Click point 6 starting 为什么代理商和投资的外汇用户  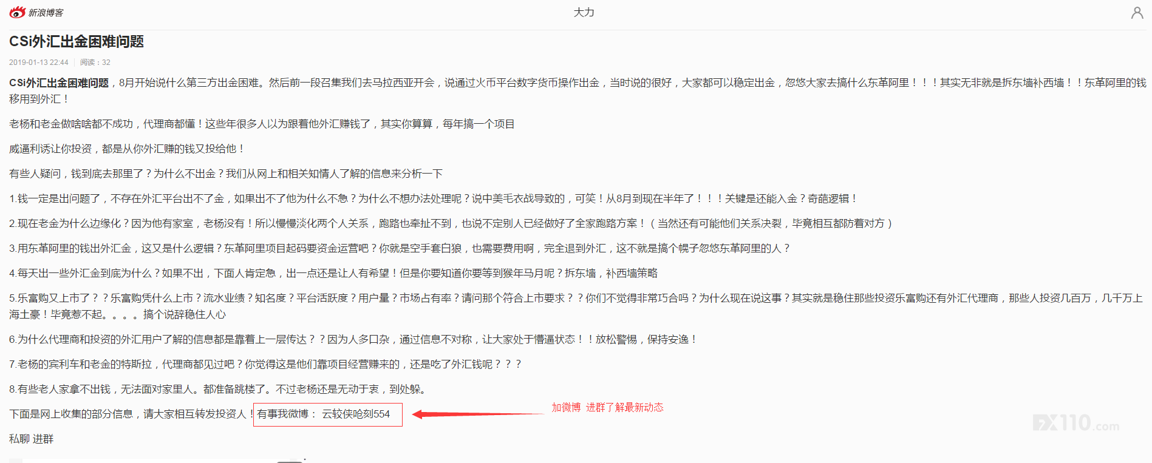pos(353,339)
